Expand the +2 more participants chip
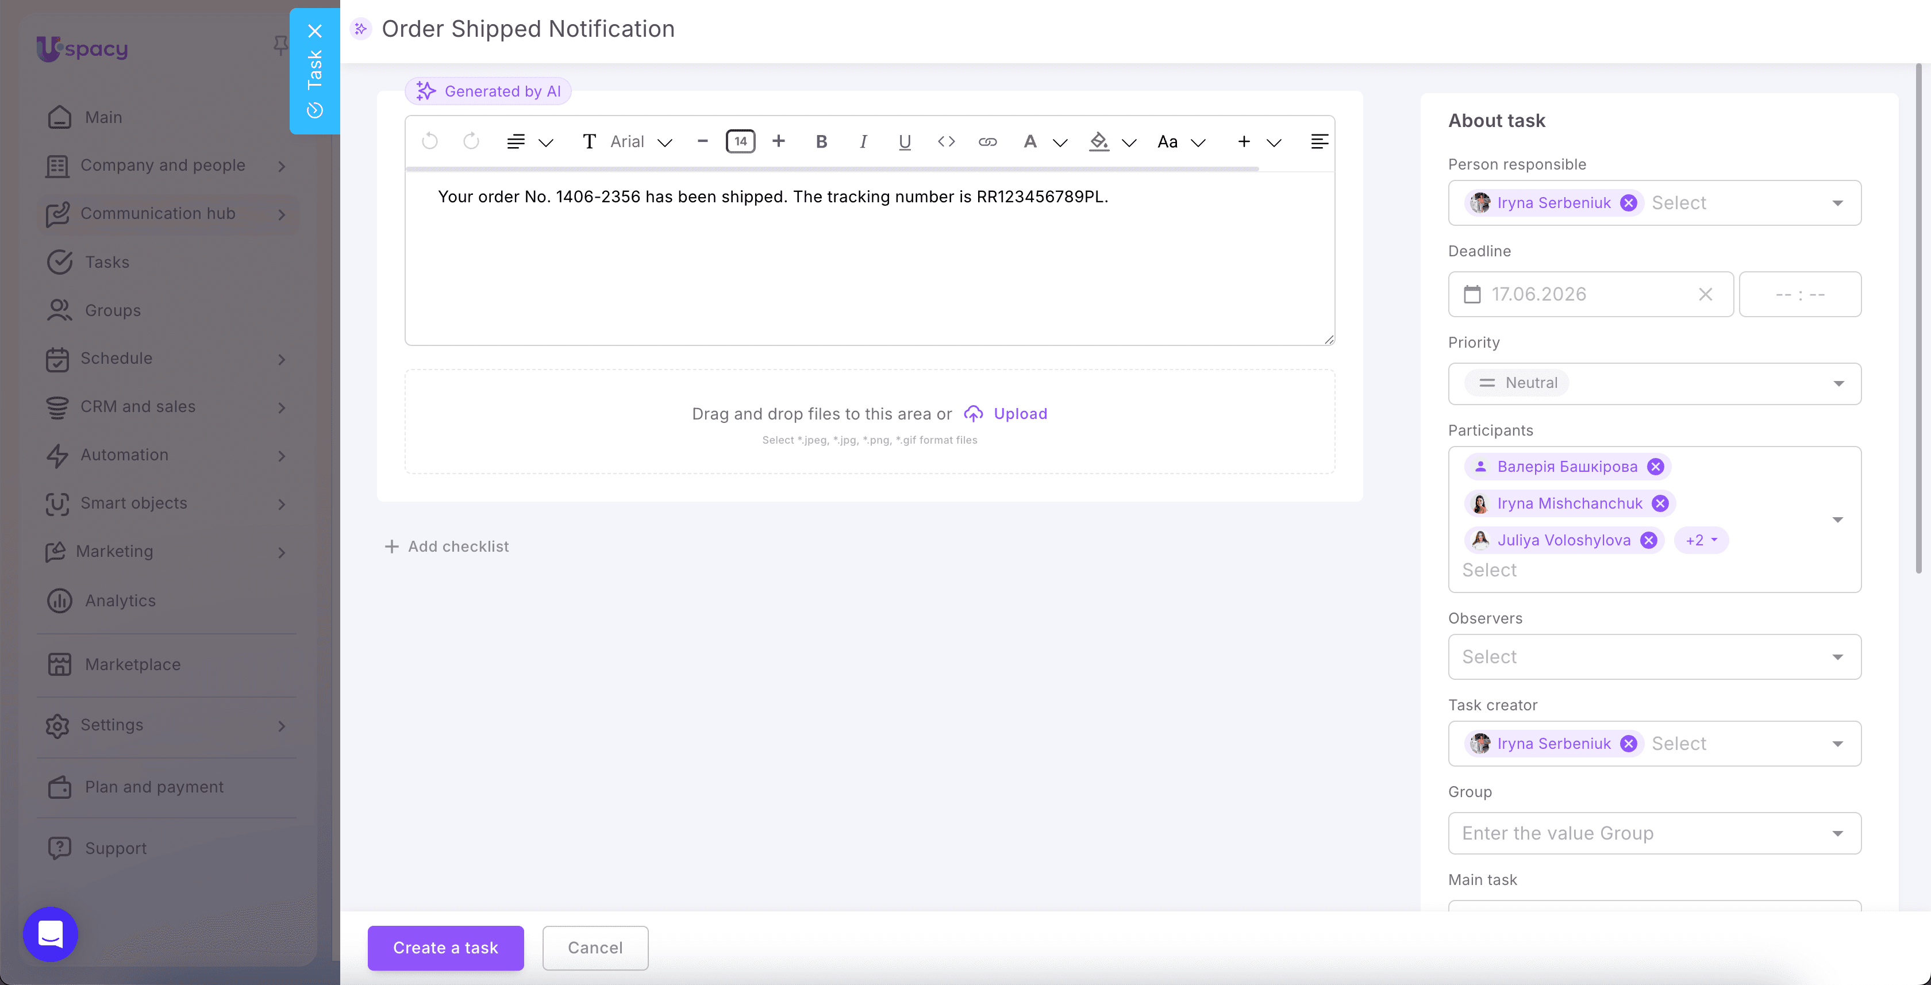The image size is (1931, 985). (1701, 540)
